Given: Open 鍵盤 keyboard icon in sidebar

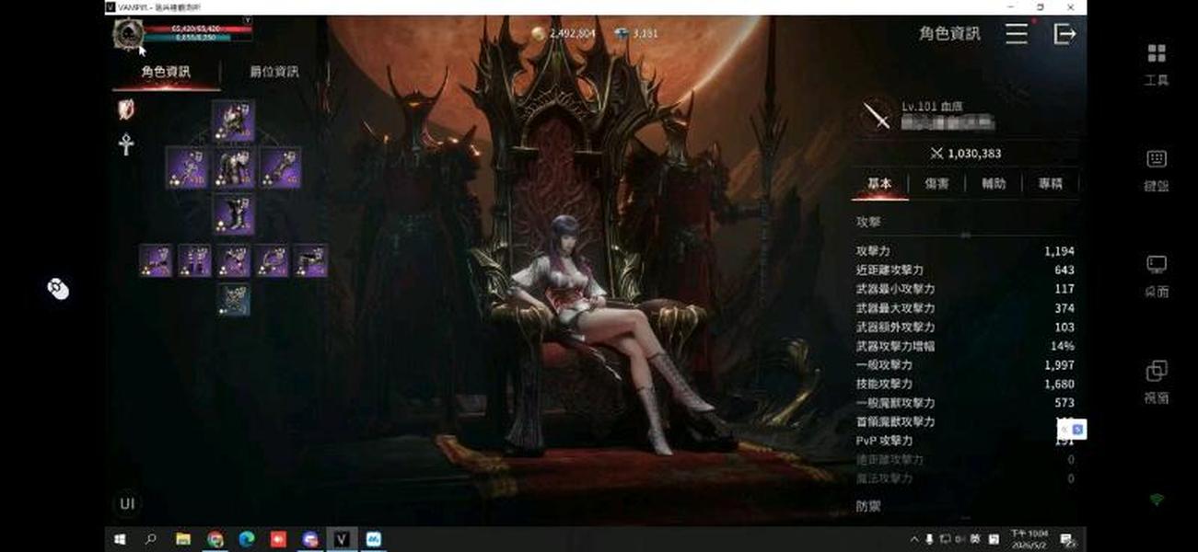Looking at the screenshot, I should 1157,158.
